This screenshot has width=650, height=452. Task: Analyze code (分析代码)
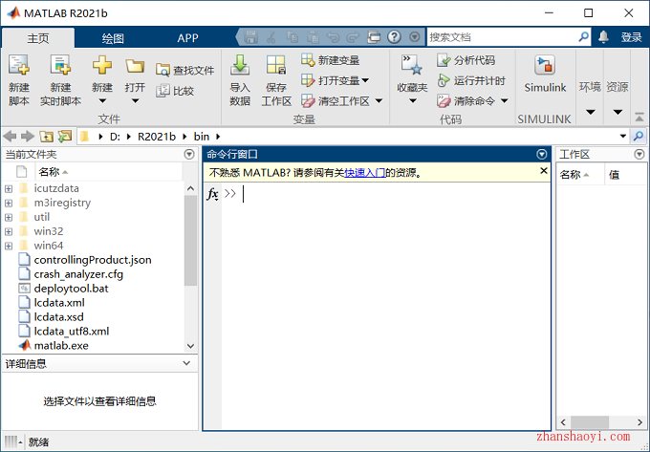coord(466,60)
